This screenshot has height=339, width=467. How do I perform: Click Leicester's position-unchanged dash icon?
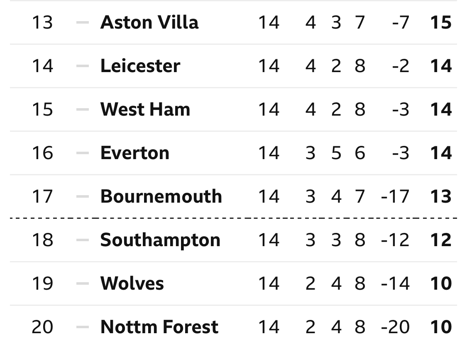[83, 66]
